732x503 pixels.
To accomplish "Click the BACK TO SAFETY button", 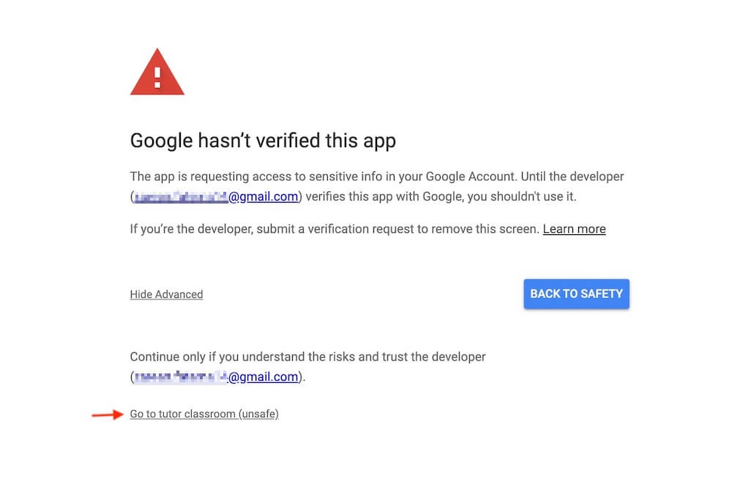I will coord(577,294).
